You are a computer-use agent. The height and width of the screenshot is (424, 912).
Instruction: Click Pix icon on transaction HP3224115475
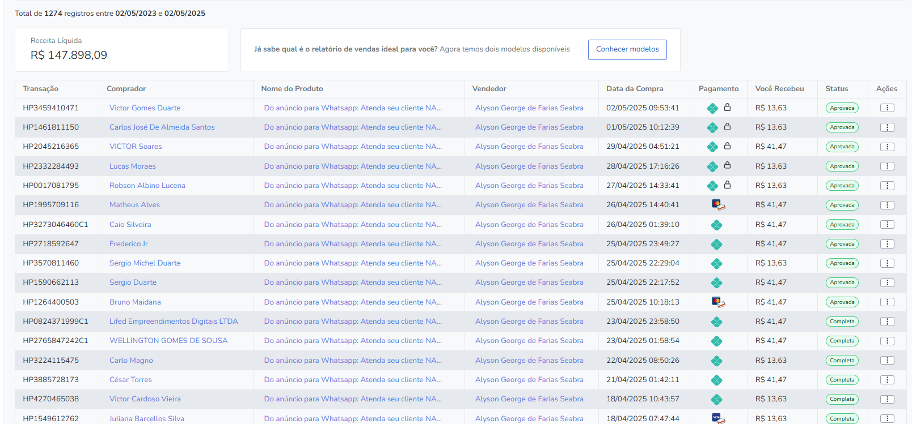pyautogui.click(x=717, y=361)
